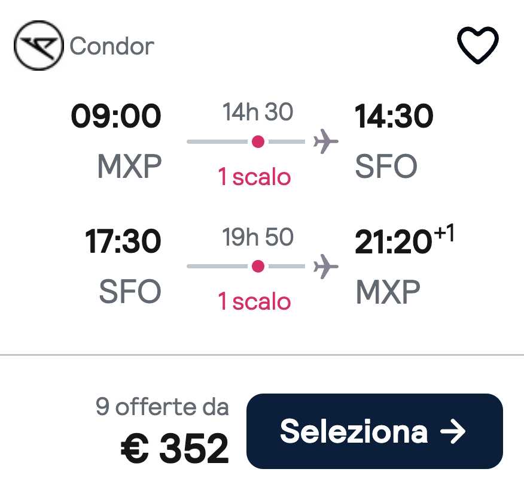Open the outbound "1 scalo" stop details
This screenshot has height=490, width=524.
pyautogui.click(x=254, y=177)
